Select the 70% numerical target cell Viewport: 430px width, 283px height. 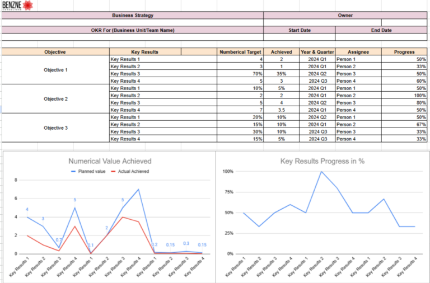point(240,74)
